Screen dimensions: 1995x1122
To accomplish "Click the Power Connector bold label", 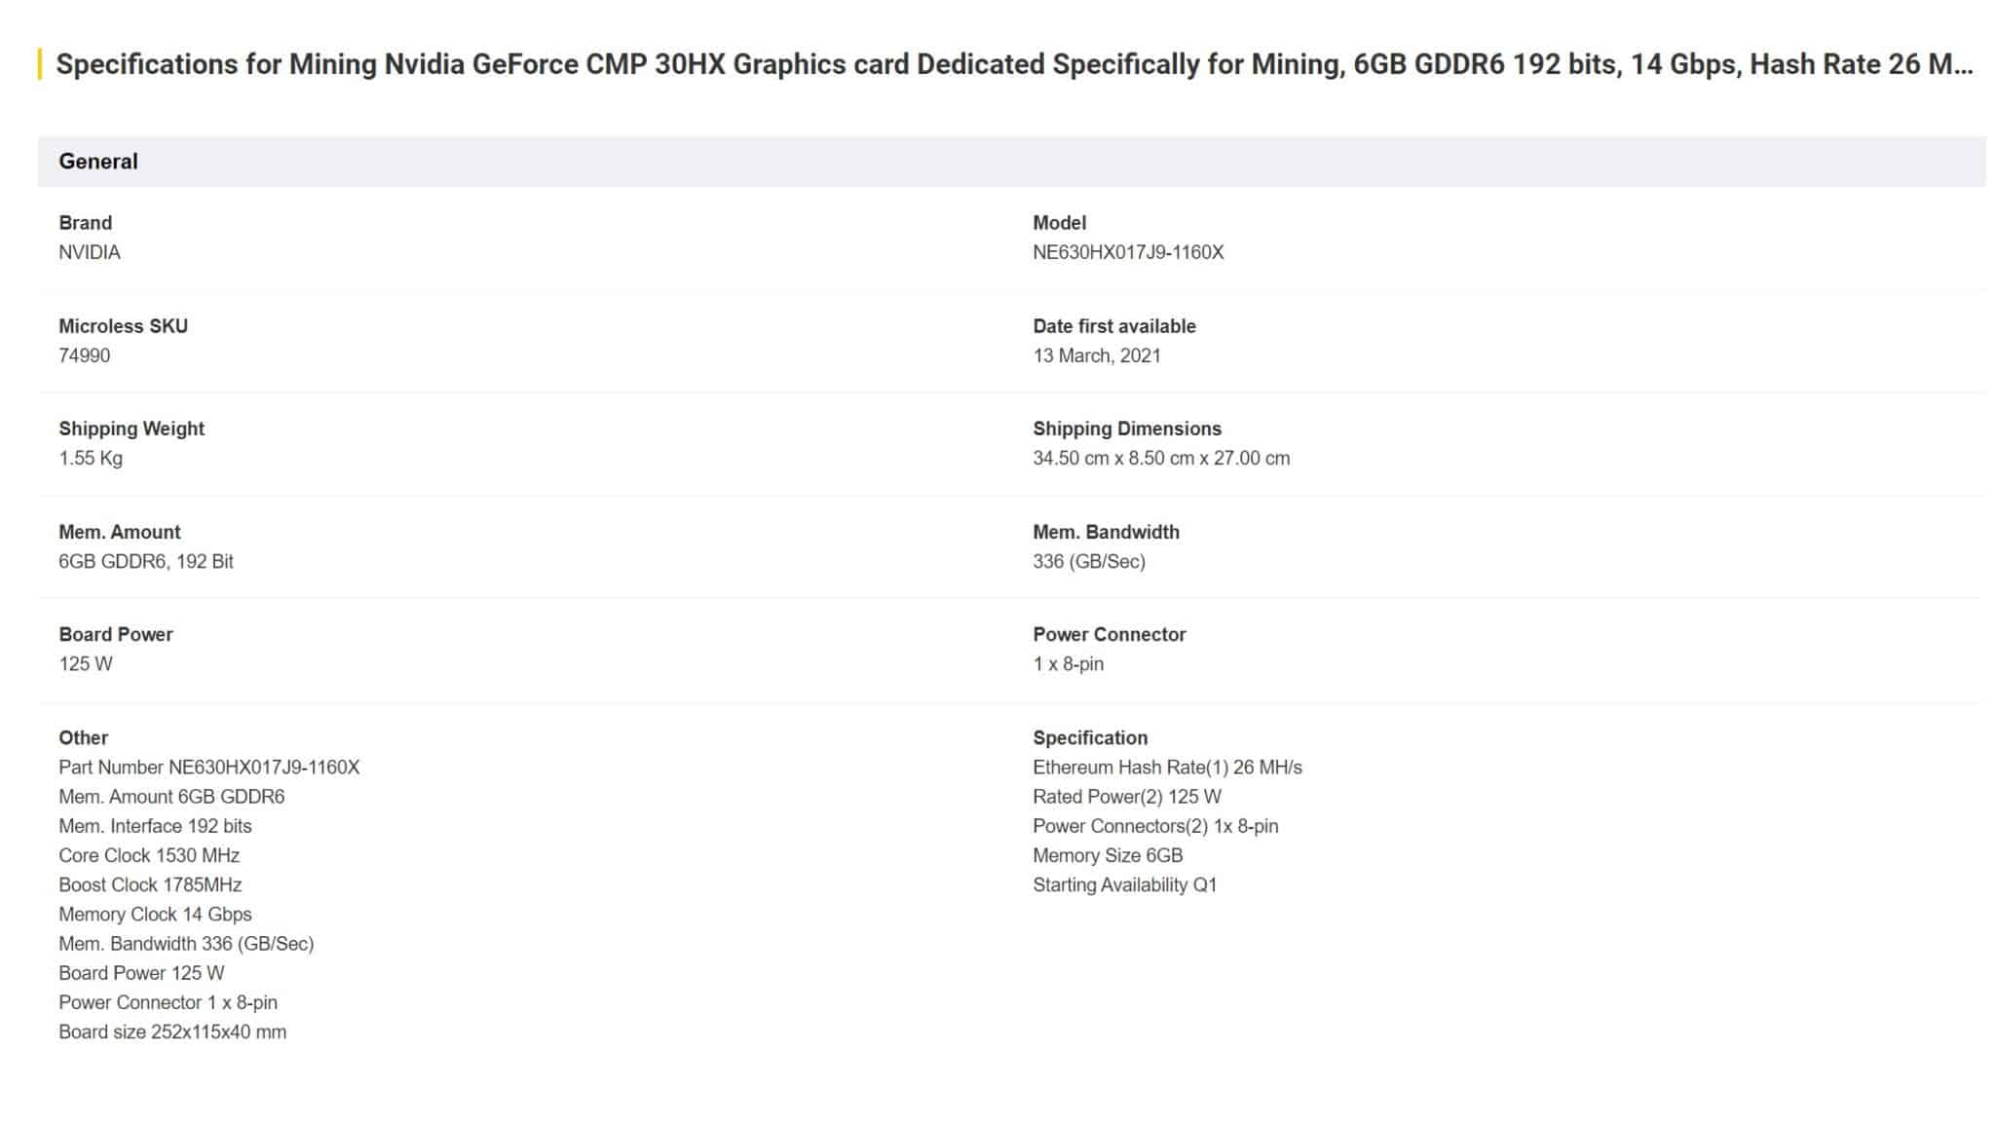I will (1110, 634).
